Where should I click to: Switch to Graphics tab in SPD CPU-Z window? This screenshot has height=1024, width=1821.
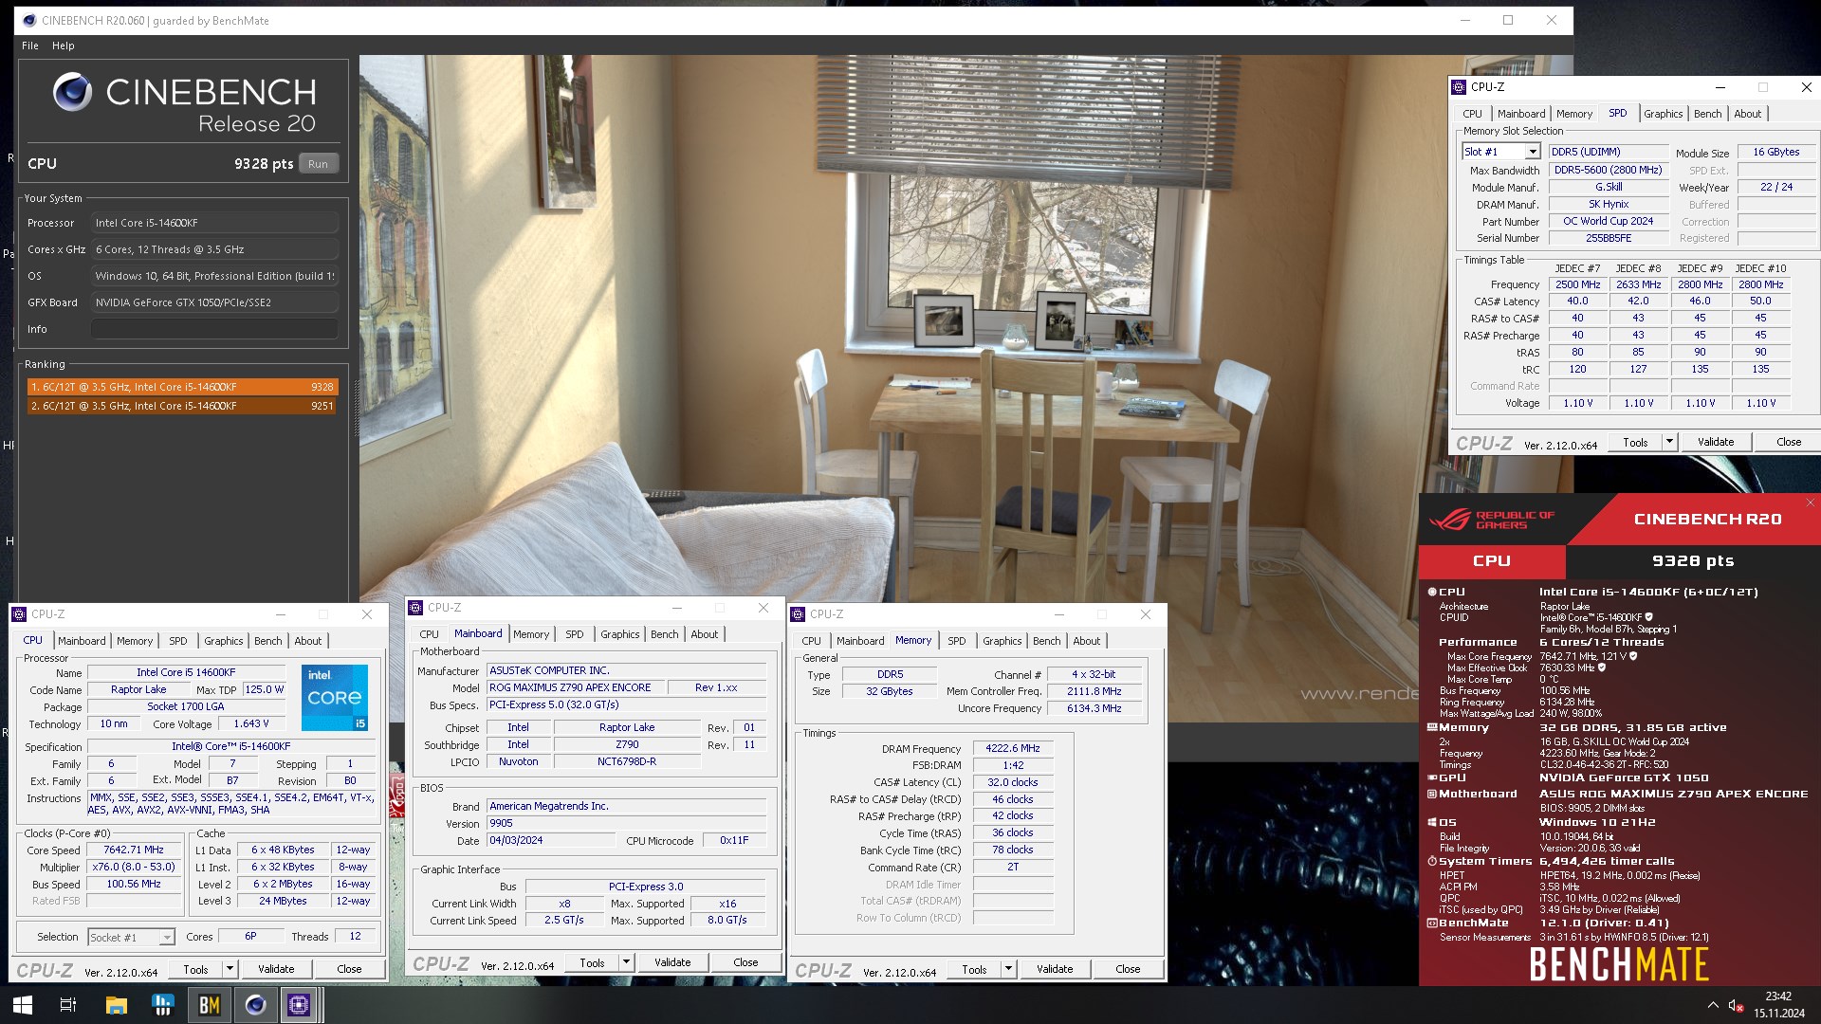1663,114
